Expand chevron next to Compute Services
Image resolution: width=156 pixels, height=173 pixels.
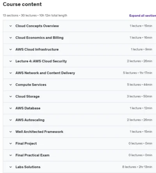pos(11,85)
